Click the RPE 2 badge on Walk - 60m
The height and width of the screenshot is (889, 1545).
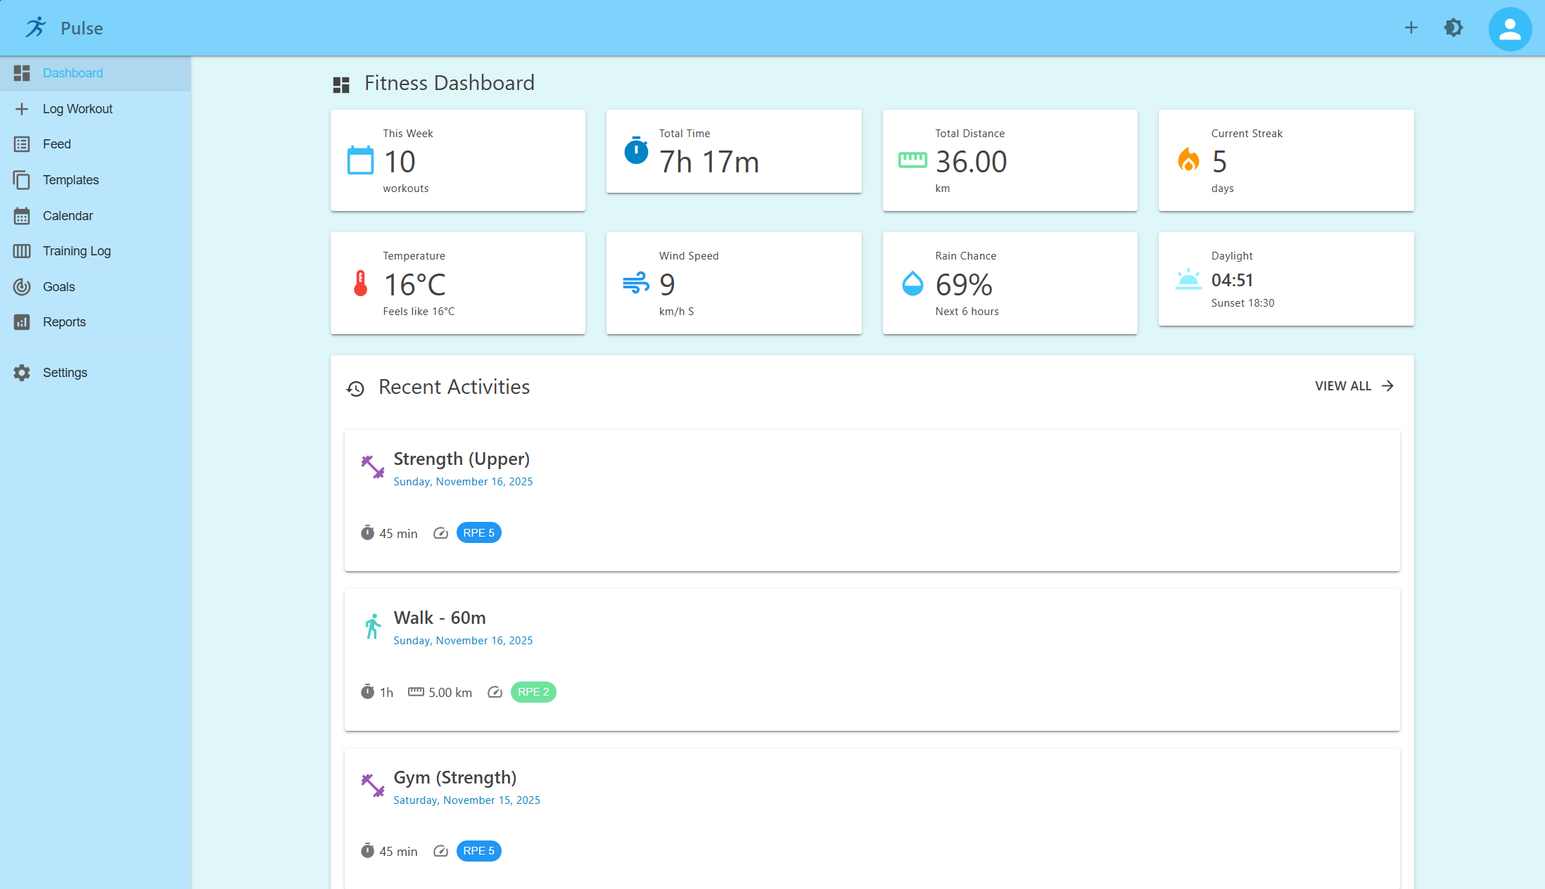533,692
